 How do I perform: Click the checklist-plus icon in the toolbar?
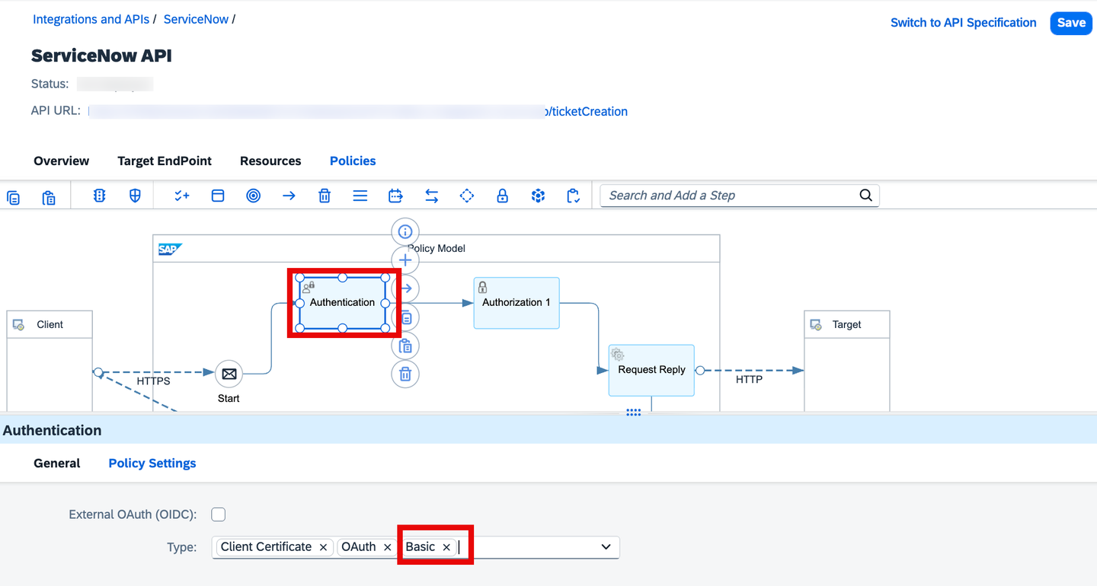(182, 196)
